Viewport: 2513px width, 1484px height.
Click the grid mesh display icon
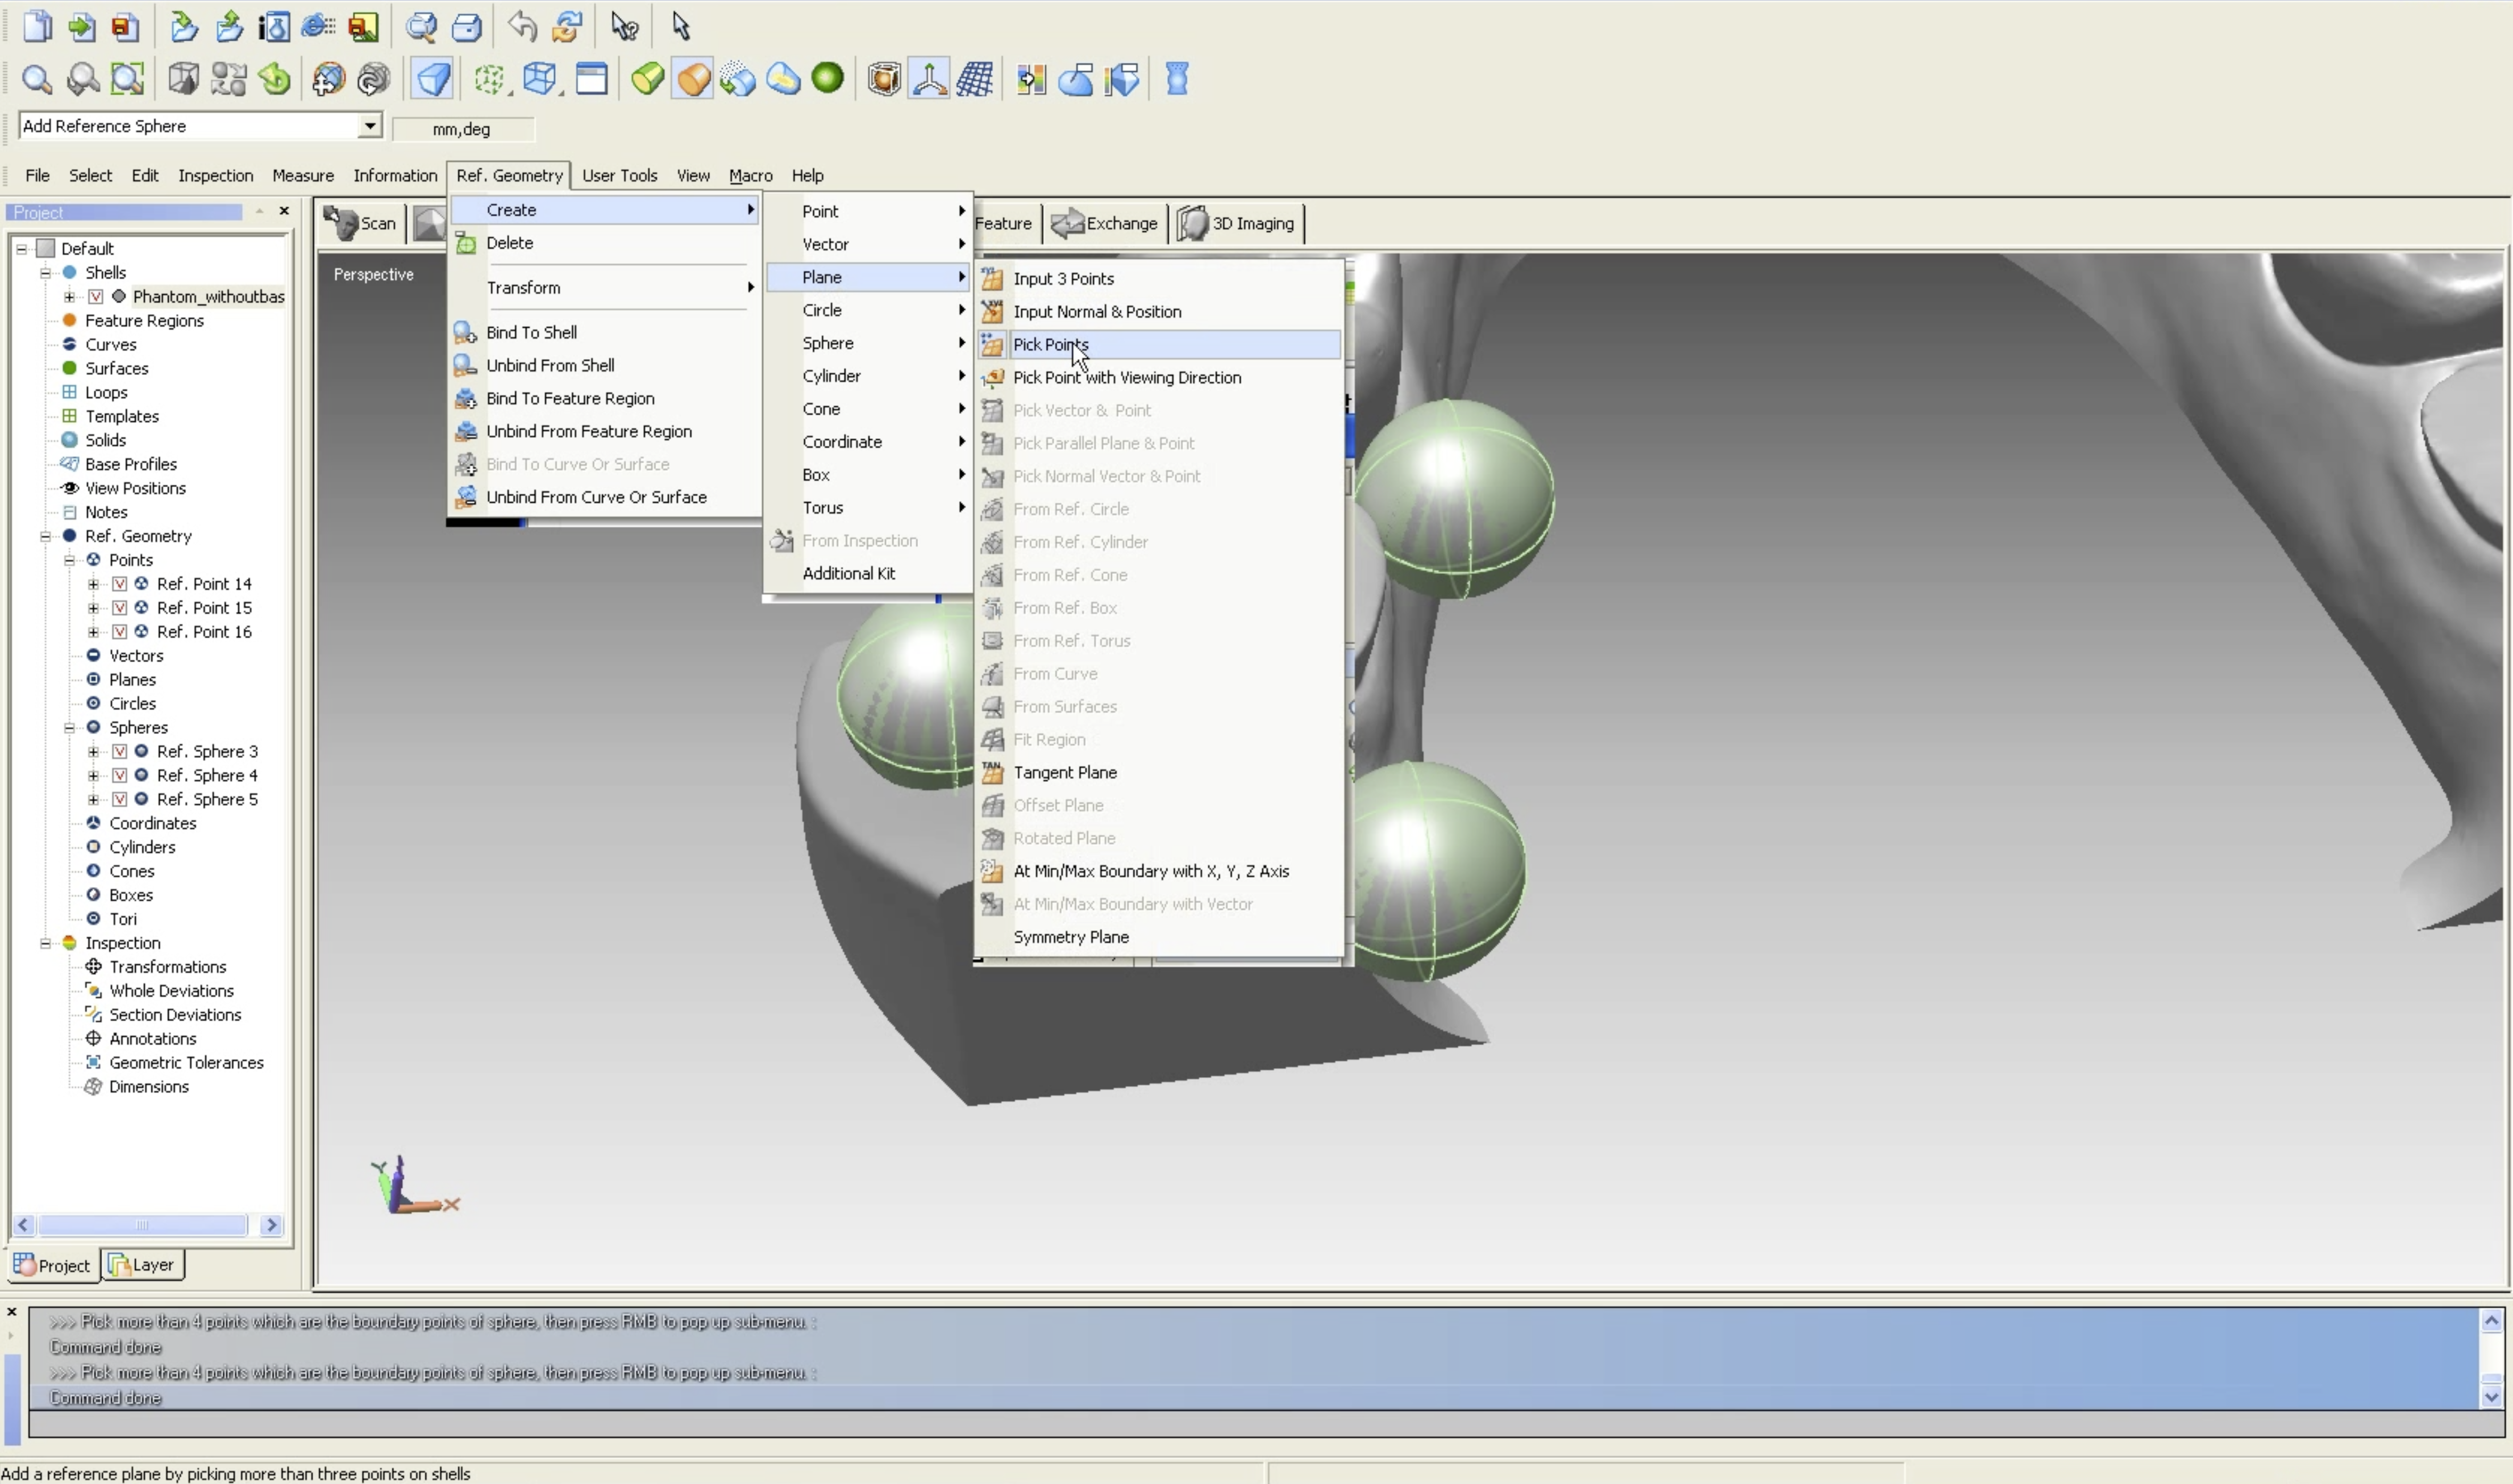(x=974, y=79)
